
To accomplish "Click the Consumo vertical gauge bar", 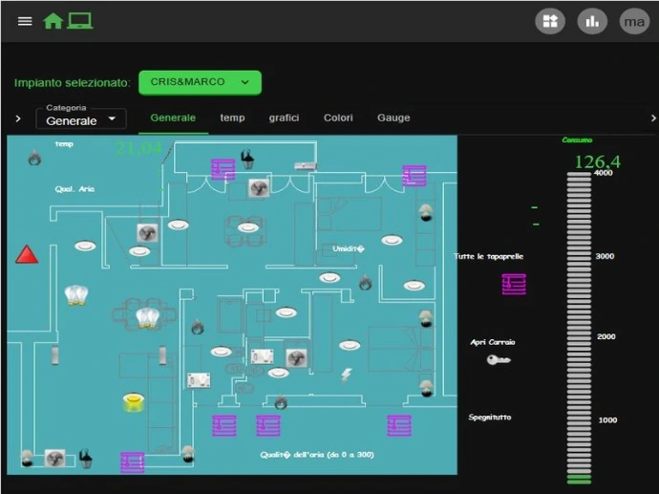I will tap(579, 325).
